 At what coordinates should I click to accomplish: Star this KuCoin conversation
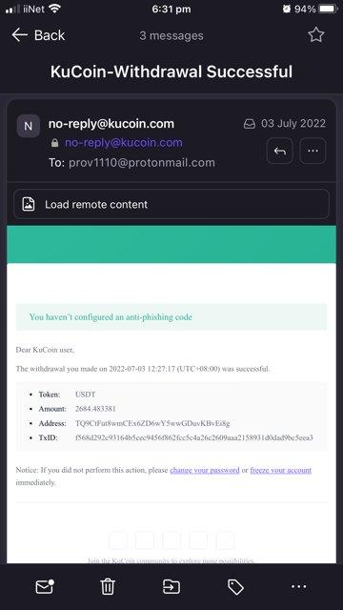tap(315, 35)
